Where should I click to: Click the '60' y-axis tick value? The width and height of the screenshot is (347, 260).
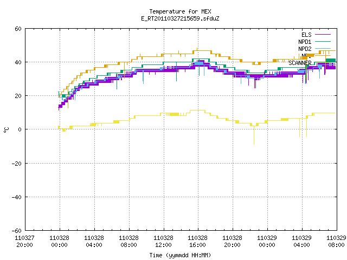coord(18,29)
